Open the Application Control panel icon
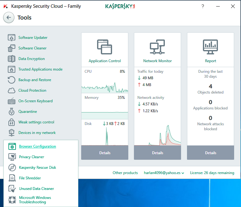Image resolution: width=241 pixels, height=207 pixels. pyautogui.click(x=105, y=47)
